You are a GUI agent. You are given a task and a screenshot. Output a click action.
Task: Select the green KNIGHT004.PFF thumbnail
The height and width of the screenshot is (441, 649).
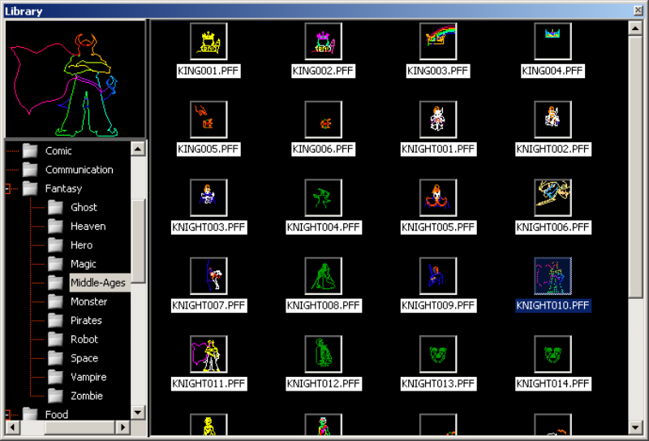click(x=323, y=197)
